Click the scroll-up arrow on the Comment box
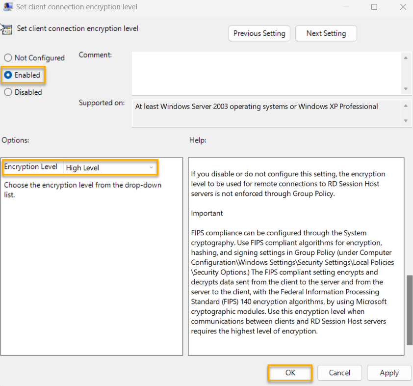The image size is (413, 386). [x=406, y=57]
